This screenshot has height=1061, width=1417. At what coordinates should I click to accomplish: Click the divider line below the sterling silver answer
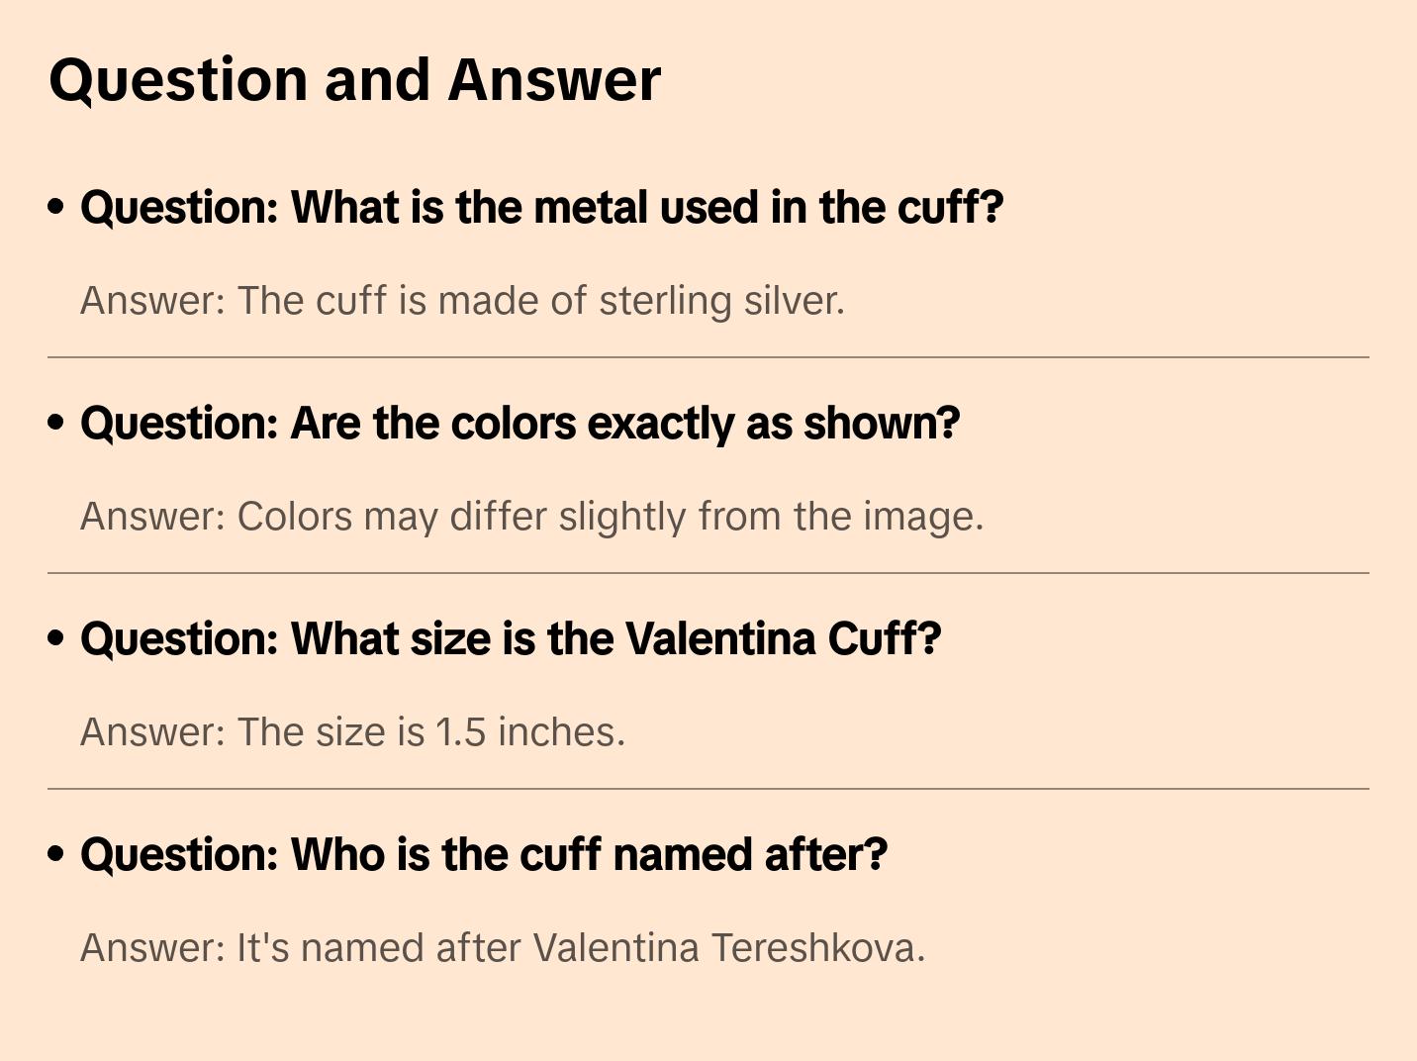(708, 357)
